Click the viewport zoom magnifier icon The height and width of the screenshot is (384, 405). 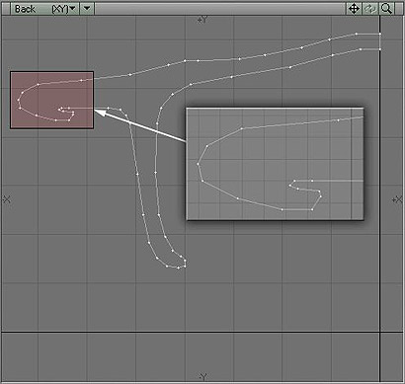(386, 9)
